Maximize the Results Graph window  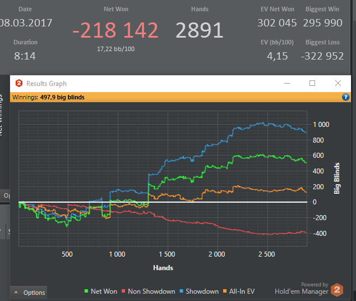click(x=312, y=83)
